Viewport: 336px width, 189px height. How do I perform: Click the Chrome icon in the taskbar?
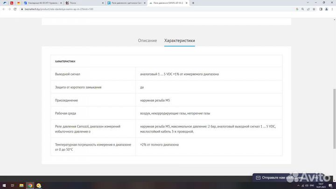[x=30, y=185]
